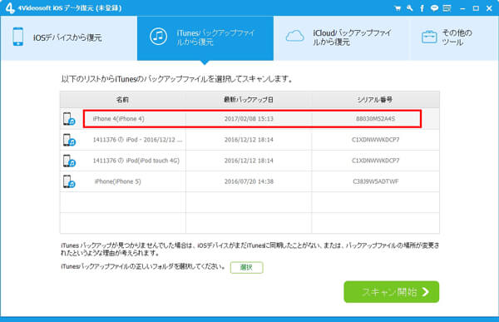
Task: Click the device icon for iPod touch 4G row
Action: pyautogui.click(x=69, y=161)
